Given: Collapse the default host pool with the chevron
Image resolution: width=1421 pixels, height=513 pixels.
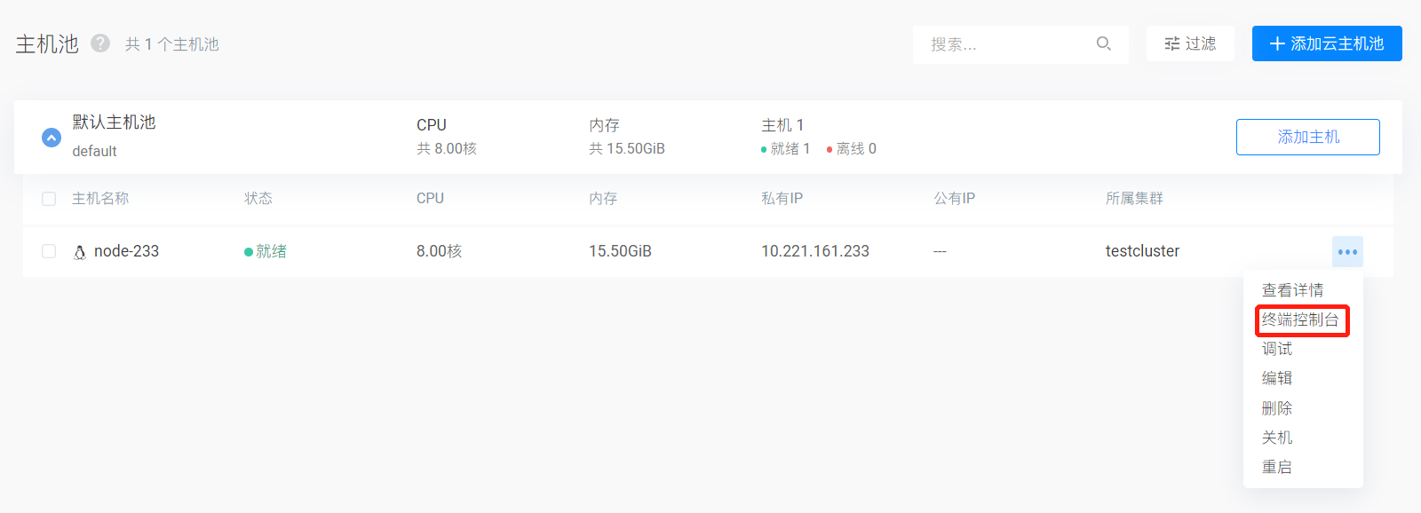Looking at the screenshot, I should (52, 138).
